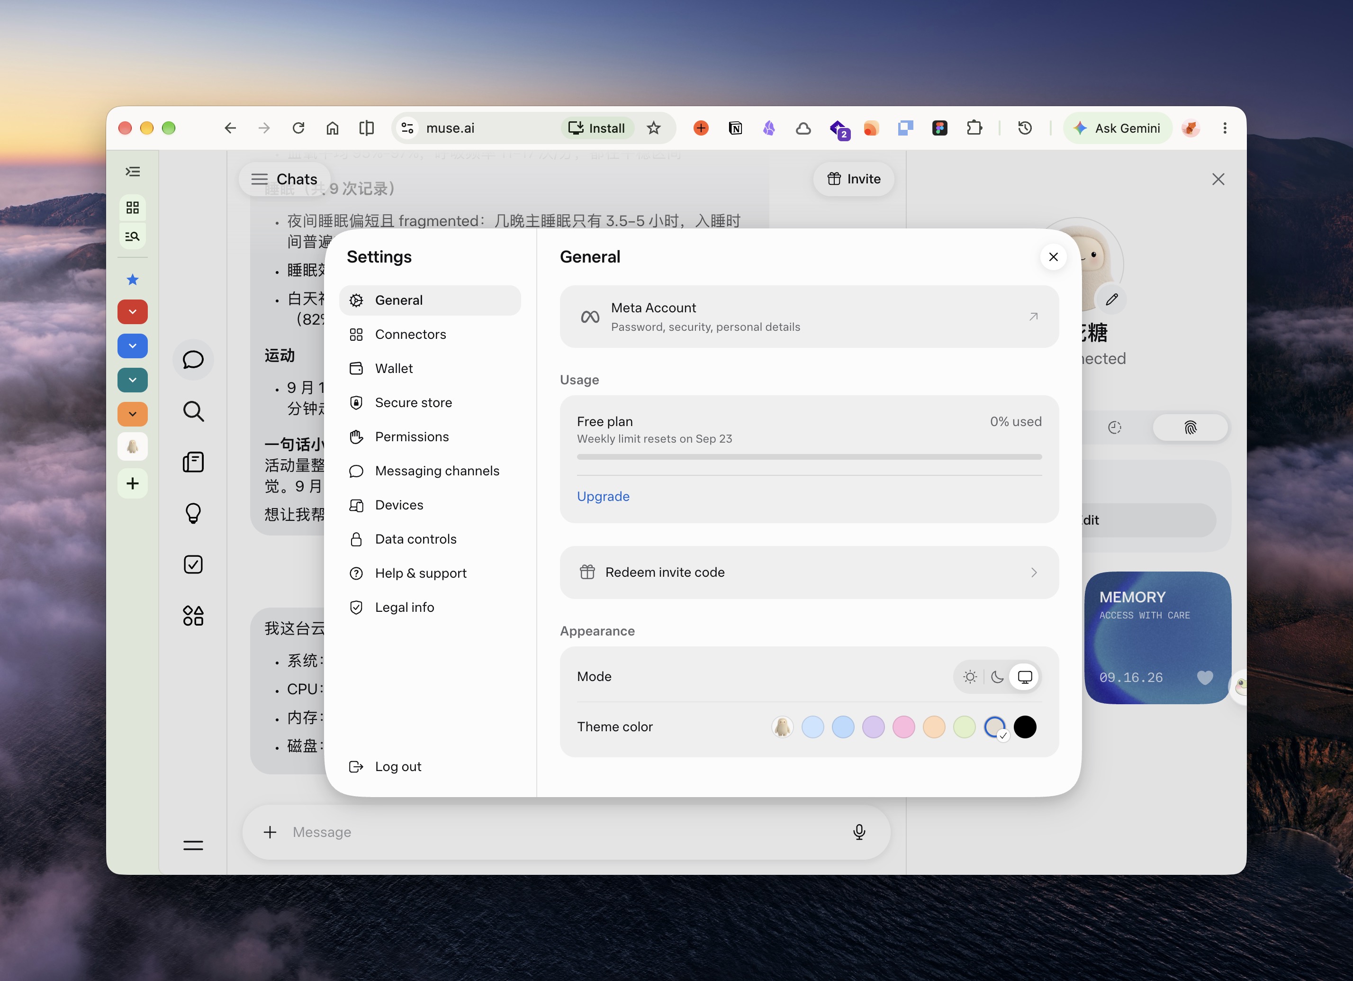The height and width of the screenshot is (981, 1353).
Task: Expand the teal tab group chevron
Action: (x=133, y=380)
